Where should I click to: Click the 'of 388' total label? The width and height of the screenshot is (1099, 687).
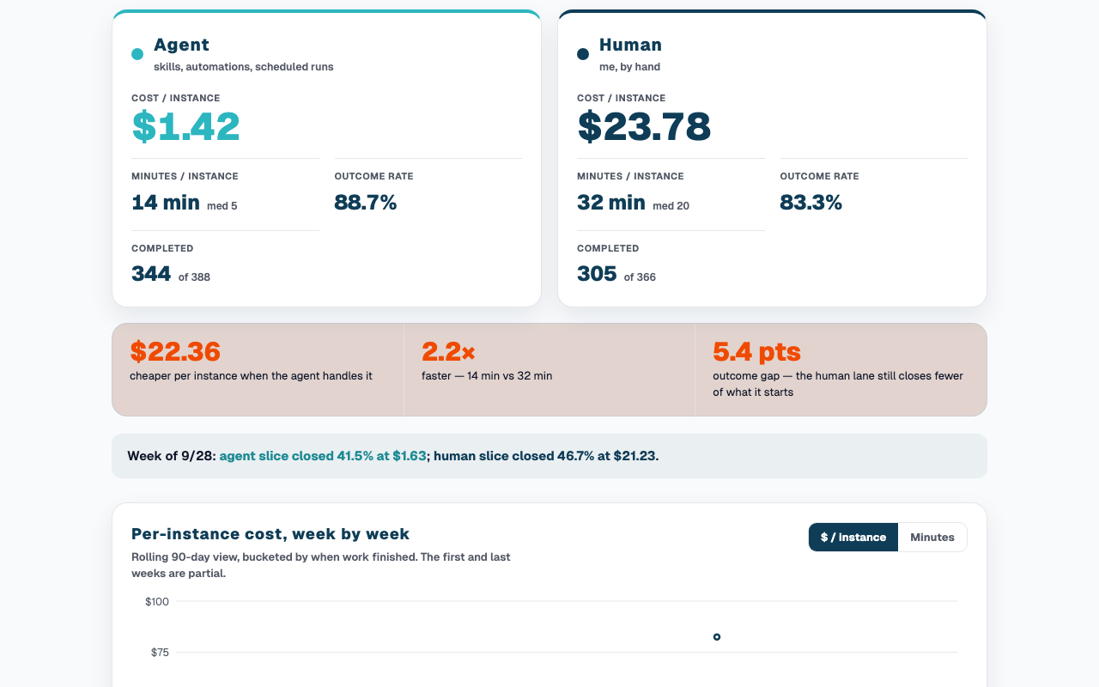(194, 277)
